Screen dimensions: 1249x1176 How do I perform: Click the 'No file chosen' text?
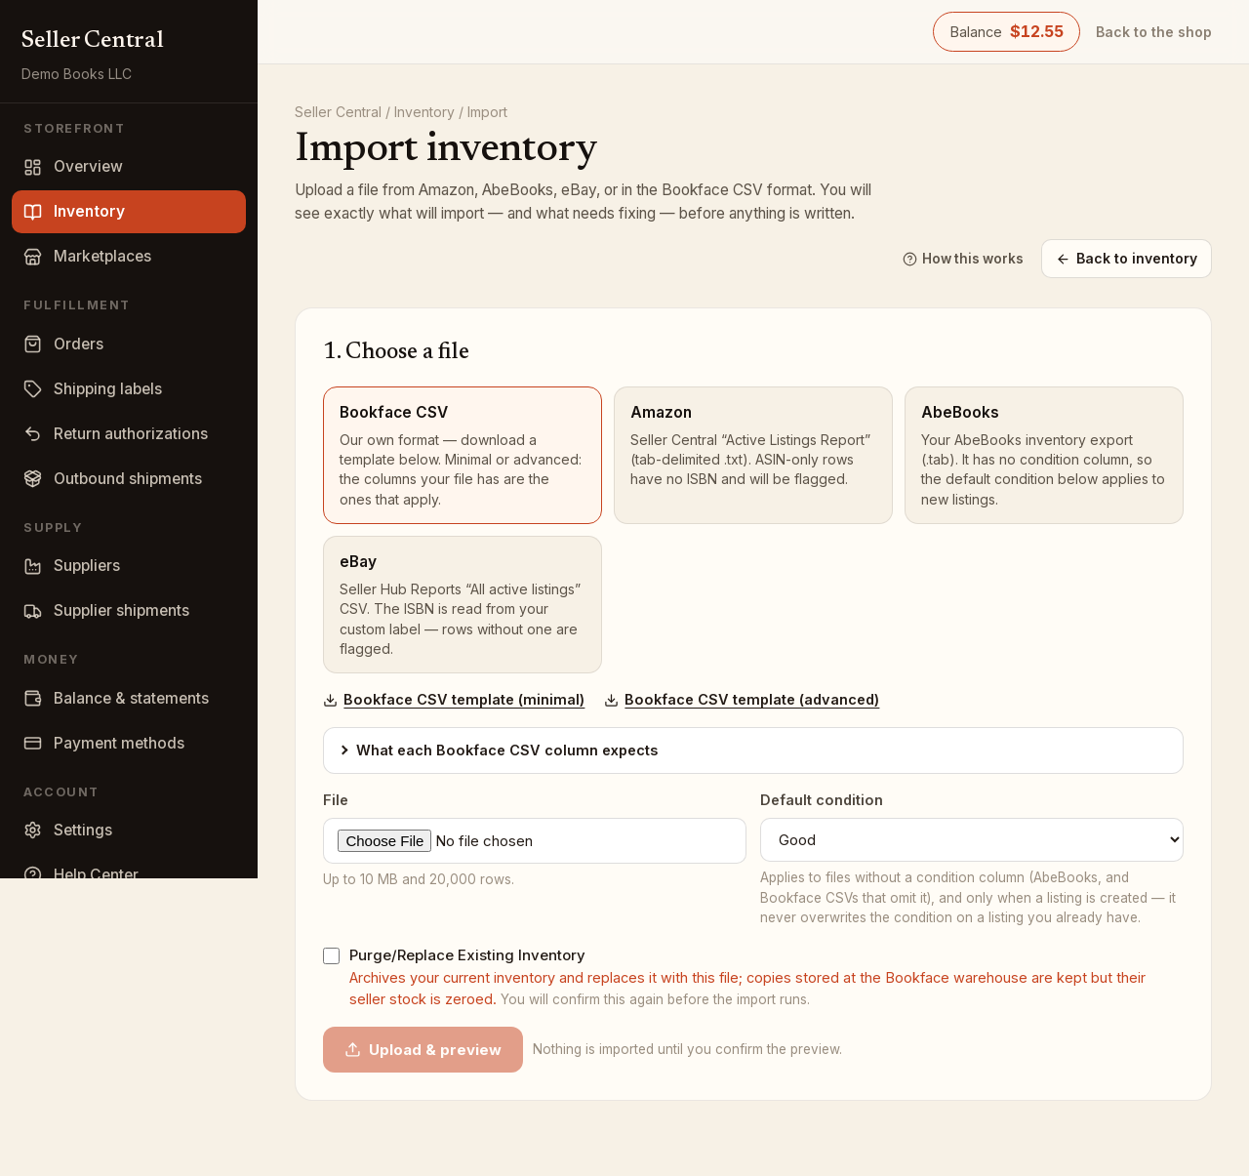484,841
